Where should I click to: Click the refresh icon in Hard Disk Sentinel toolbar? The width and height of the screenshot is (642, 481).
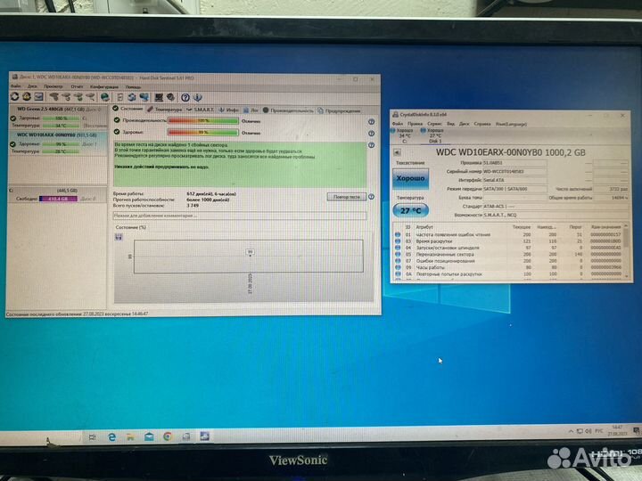click(x=14, y=96)
